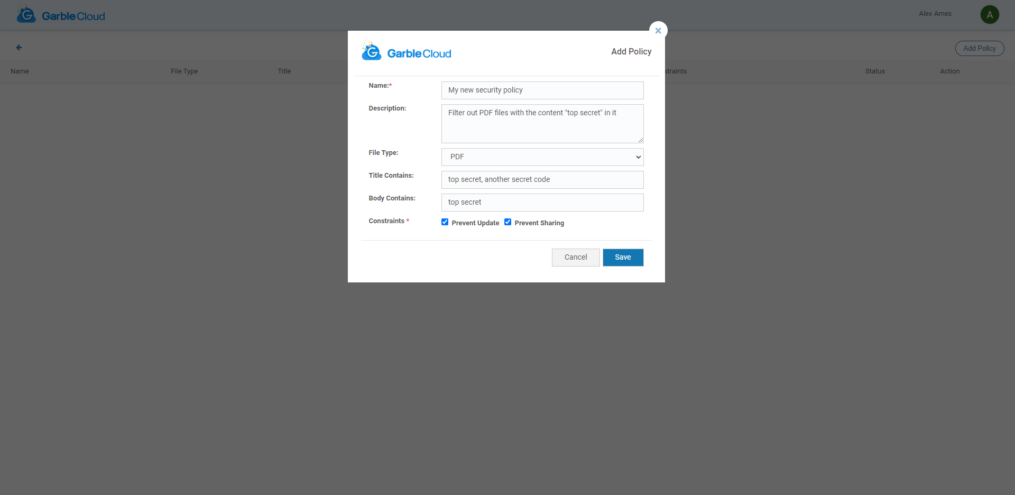The width and height of the screenshot is (1015, 495).
Task: Click the File Type column header
Action: 184,71
